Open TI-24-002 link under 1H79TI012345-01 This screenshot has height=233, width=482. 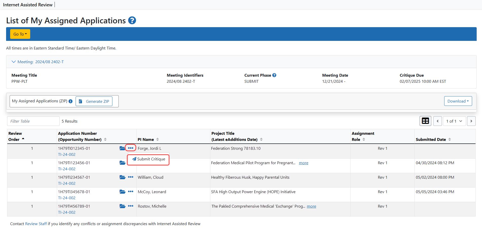pos(67,154)
